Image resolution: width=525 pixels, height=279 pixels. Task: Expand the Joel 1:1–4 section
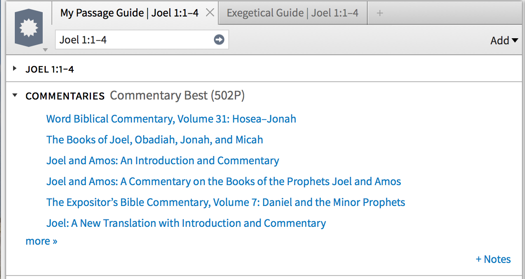click(14, 68)
